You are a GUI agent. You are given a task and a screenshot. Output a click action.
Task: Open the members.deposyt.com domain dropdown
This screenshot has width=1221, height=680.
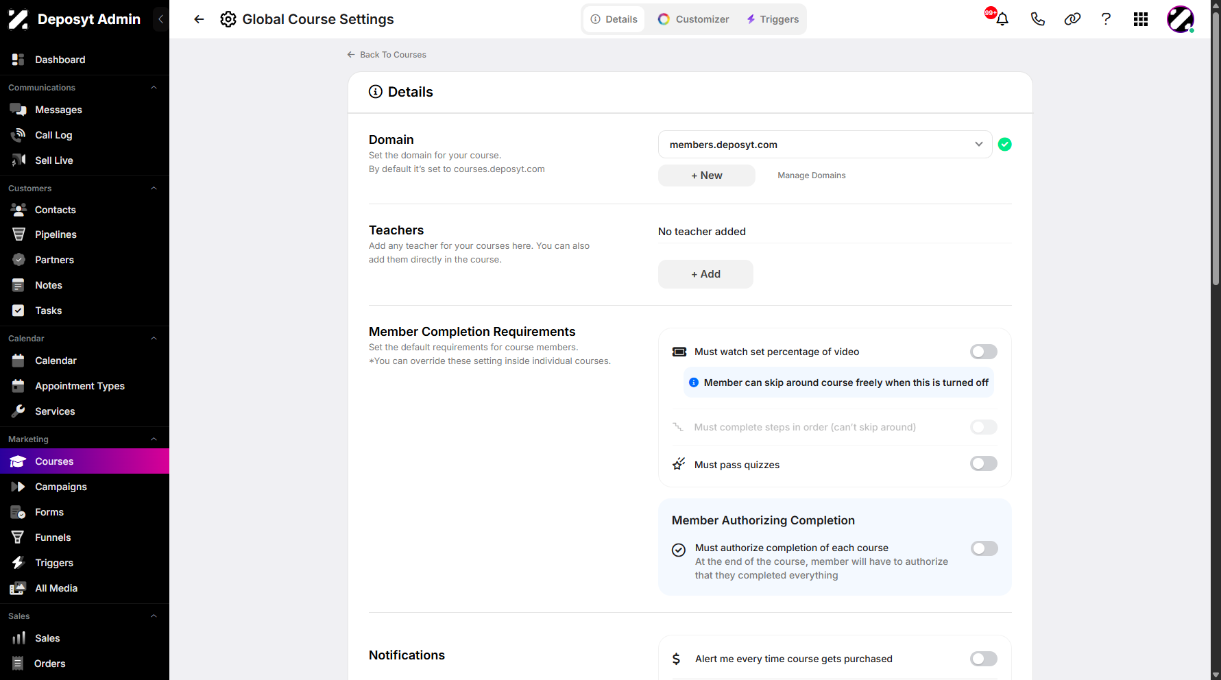[825, 145]
